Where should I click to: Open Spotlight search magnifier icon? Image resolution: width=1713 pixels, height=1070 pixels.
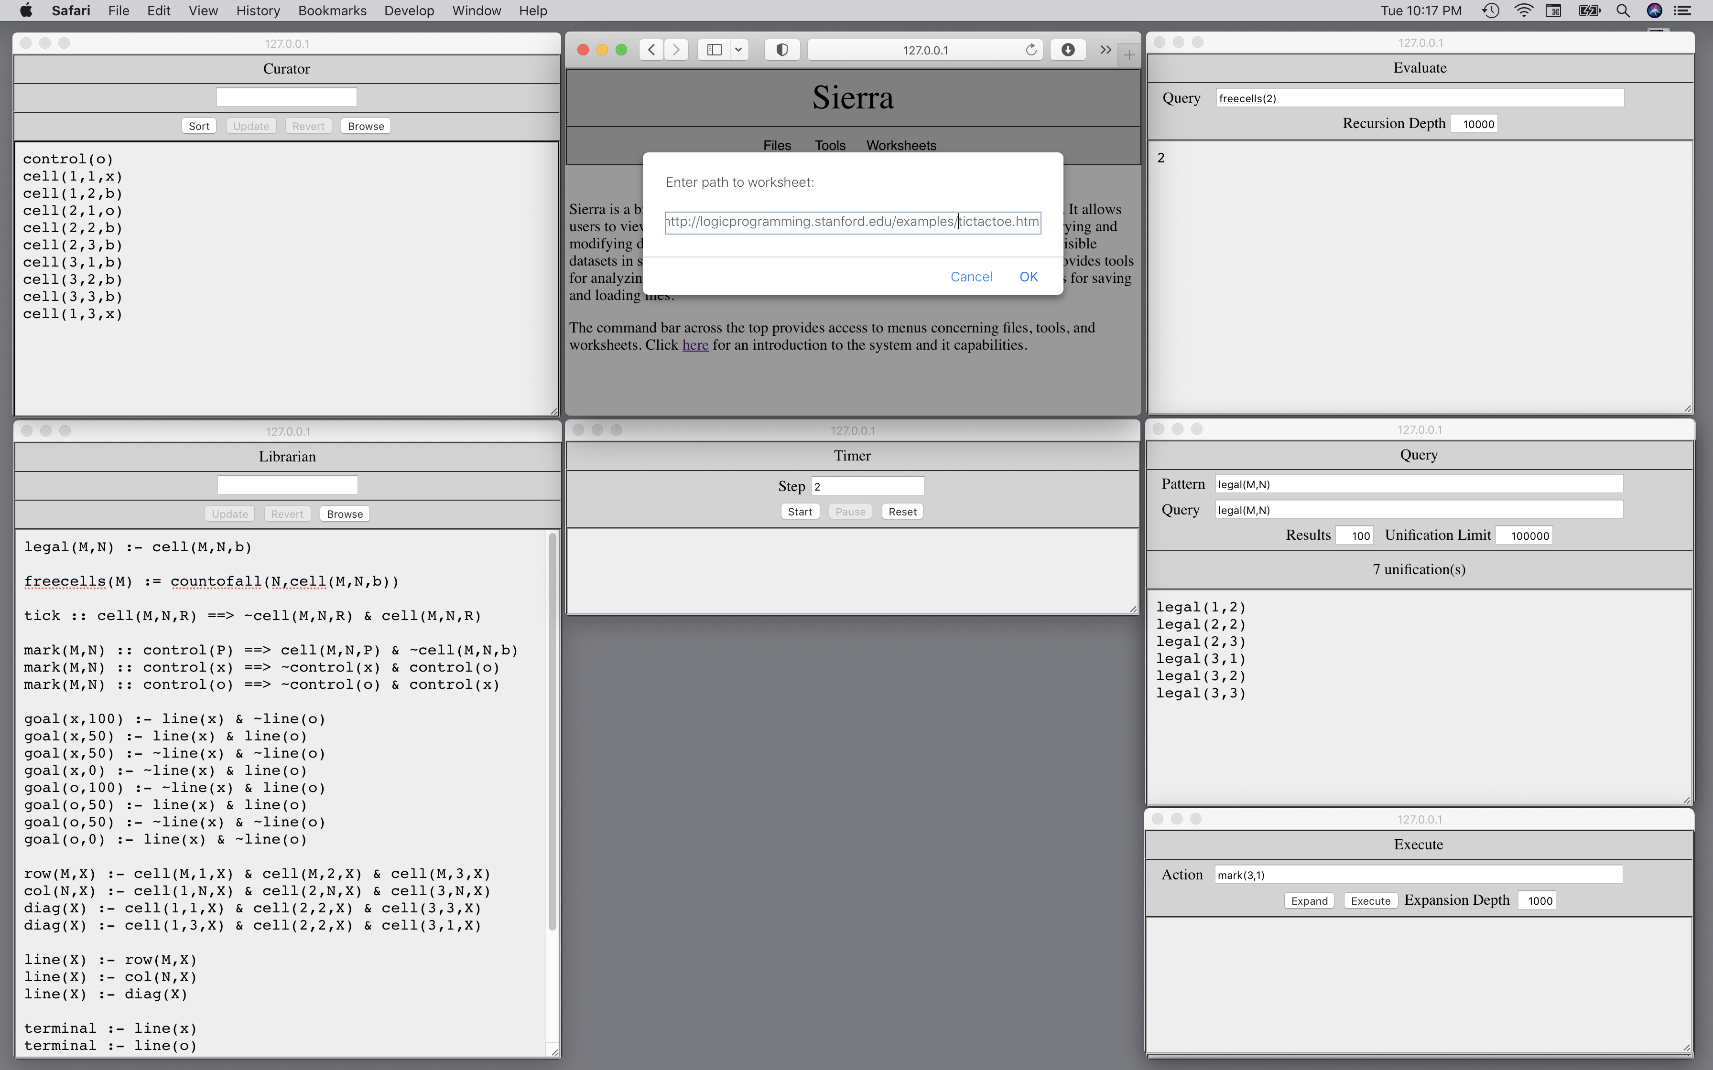1623,11
